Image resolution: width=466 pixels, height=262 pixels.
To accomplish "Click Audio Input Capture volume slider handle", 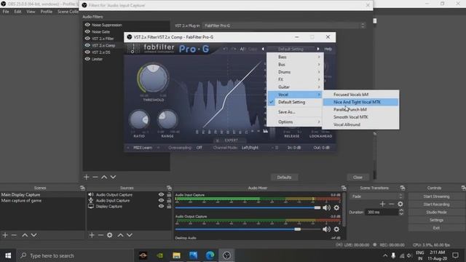I will tap(317, 207).
